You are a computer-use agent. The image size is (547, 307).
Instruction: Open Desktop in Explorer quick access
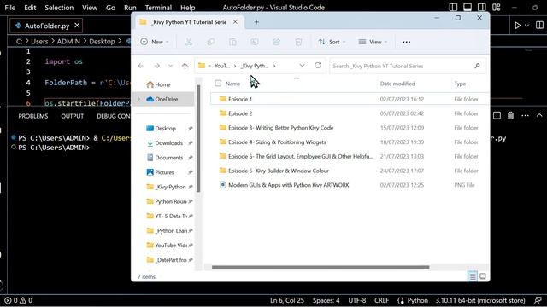(x=165, y=129)
